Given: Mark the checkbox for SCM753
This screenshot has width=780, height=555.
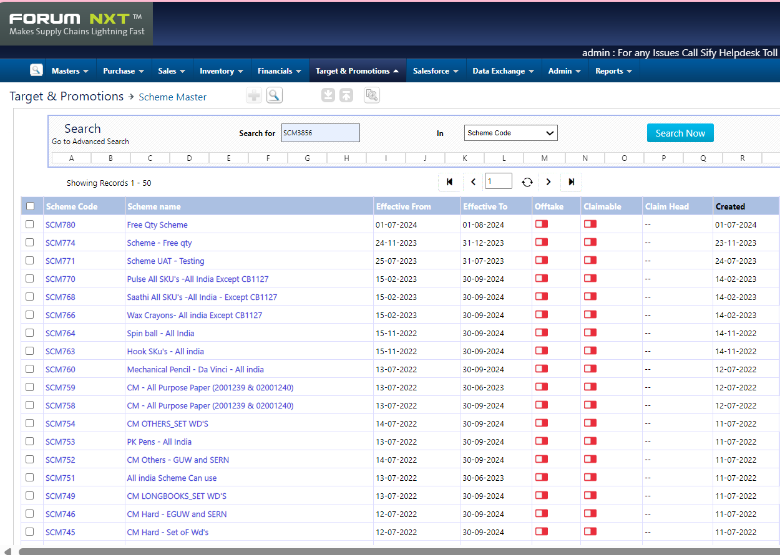Looking at the screenshot, I should (30, 442).
